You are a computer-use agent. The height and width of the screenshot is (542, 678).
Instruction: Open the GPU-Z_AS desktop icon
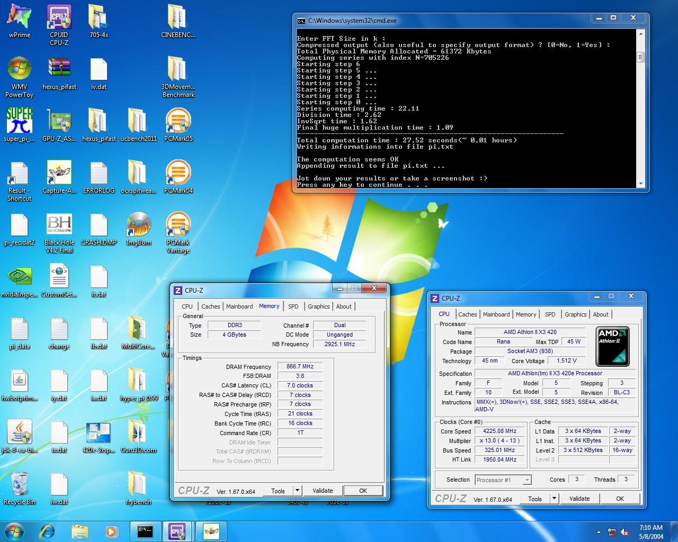[x=59, y=125]
